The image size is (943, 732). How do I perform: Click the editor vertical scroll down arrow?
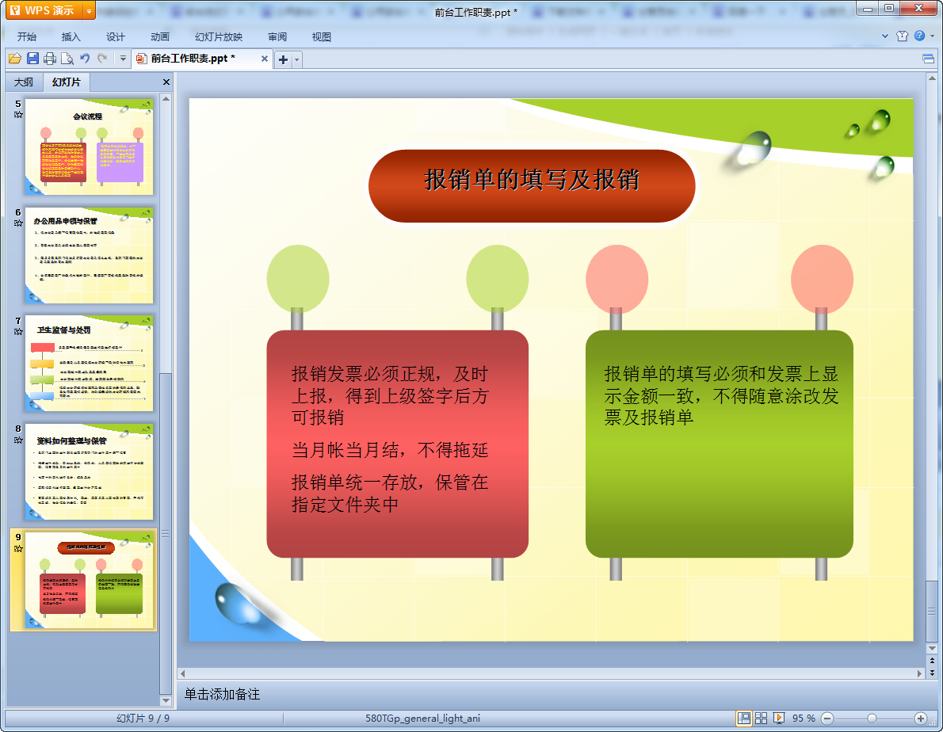click(x=932, y=649)
